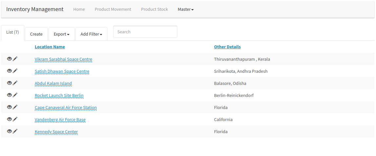Switch to the Create tab

(36, 34)
